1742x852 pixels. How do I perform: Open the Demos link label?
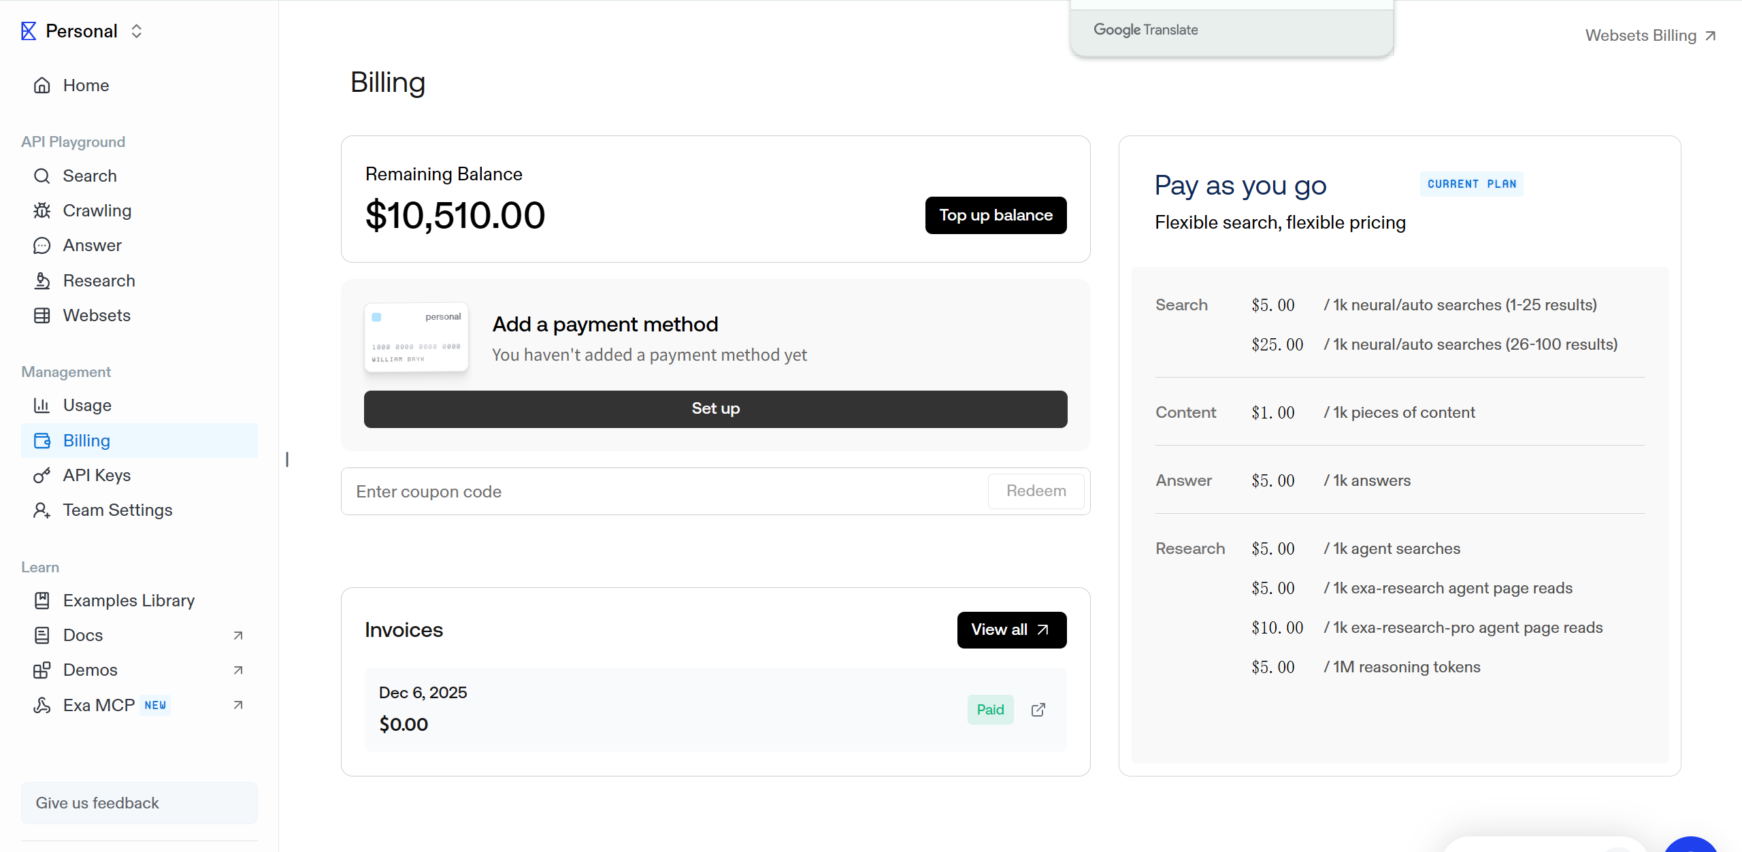[x=91, y=670]
